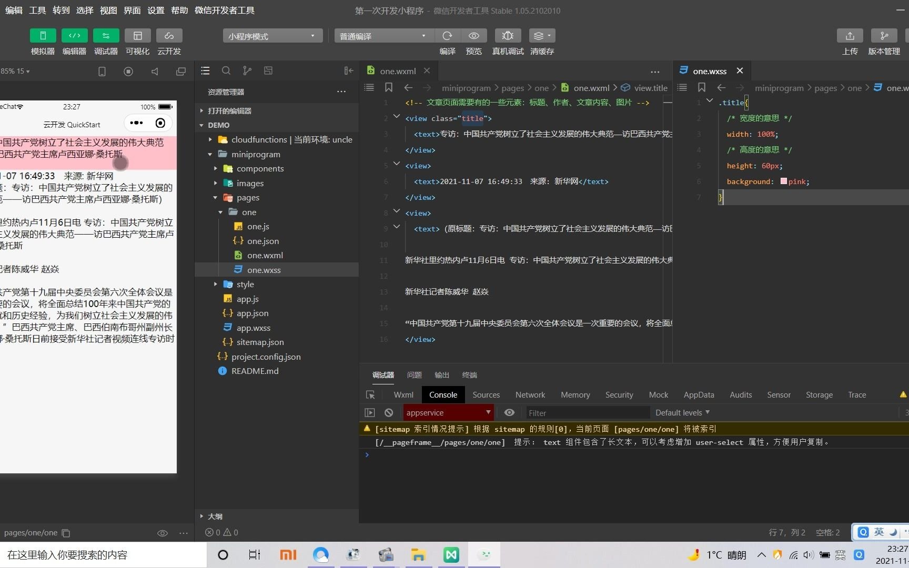Image resolution: width=909 pixels, height=568 pixels.
Task: Open the Default levels dropdown
Action: pyautogui.click(x=682, y=413)
